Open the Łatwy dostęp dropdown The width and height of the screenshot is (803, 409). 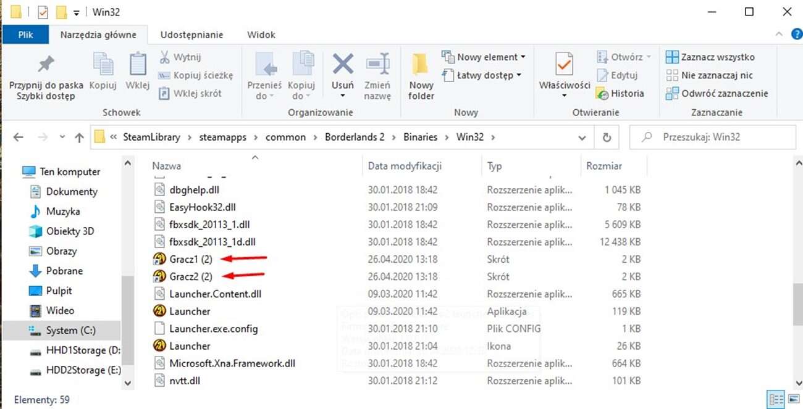[x=482, y=75]
